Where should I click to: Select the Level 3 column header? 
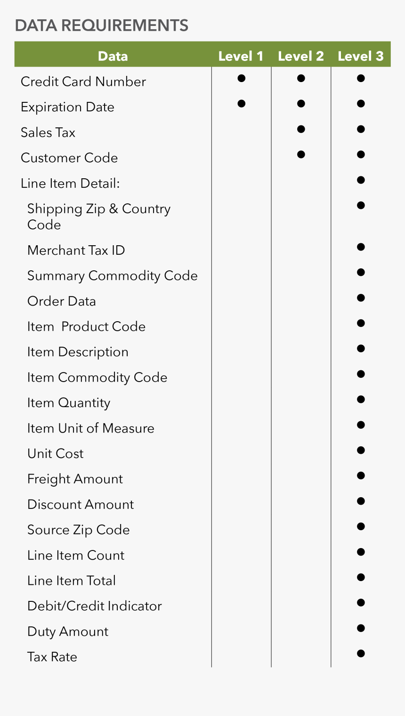(361, 56)
